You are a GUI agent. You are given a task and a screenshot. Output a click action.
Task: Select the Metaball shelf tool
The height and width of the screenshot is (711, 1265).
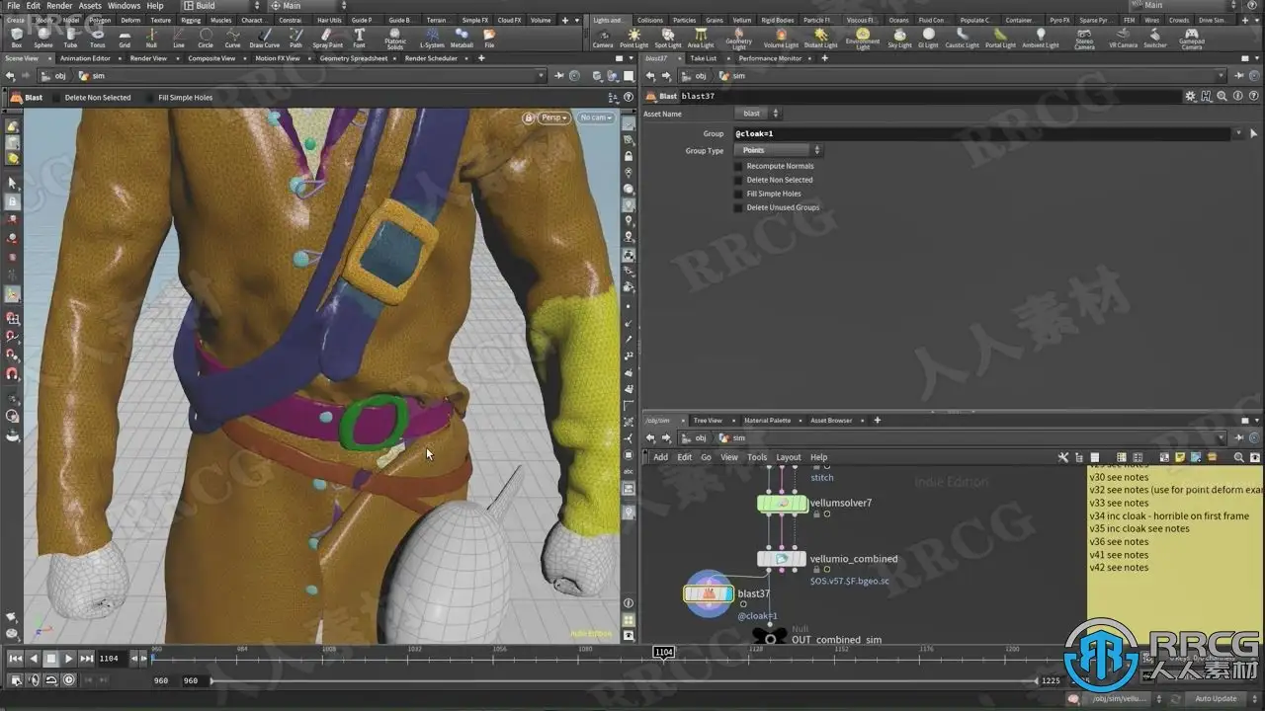[462, 38]
